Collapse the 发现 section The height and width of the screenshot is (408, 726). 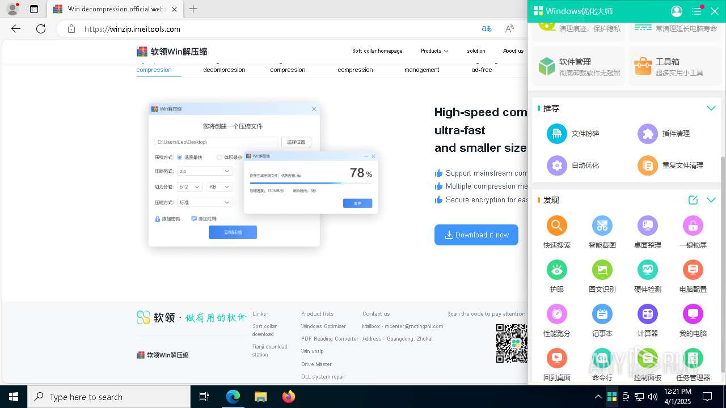pos(711,200)
